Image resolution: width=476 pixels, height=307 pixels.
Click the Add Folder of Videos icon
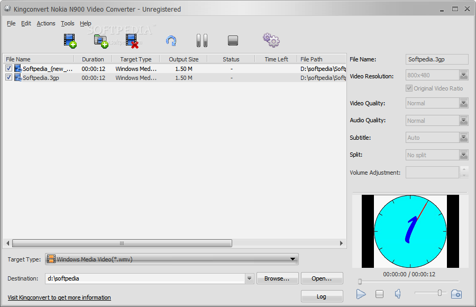pyautogui.click(x=101, y=41)
